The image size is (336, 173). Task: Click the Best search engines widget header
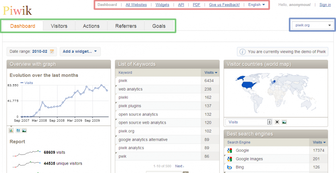(x=276, y=134)
